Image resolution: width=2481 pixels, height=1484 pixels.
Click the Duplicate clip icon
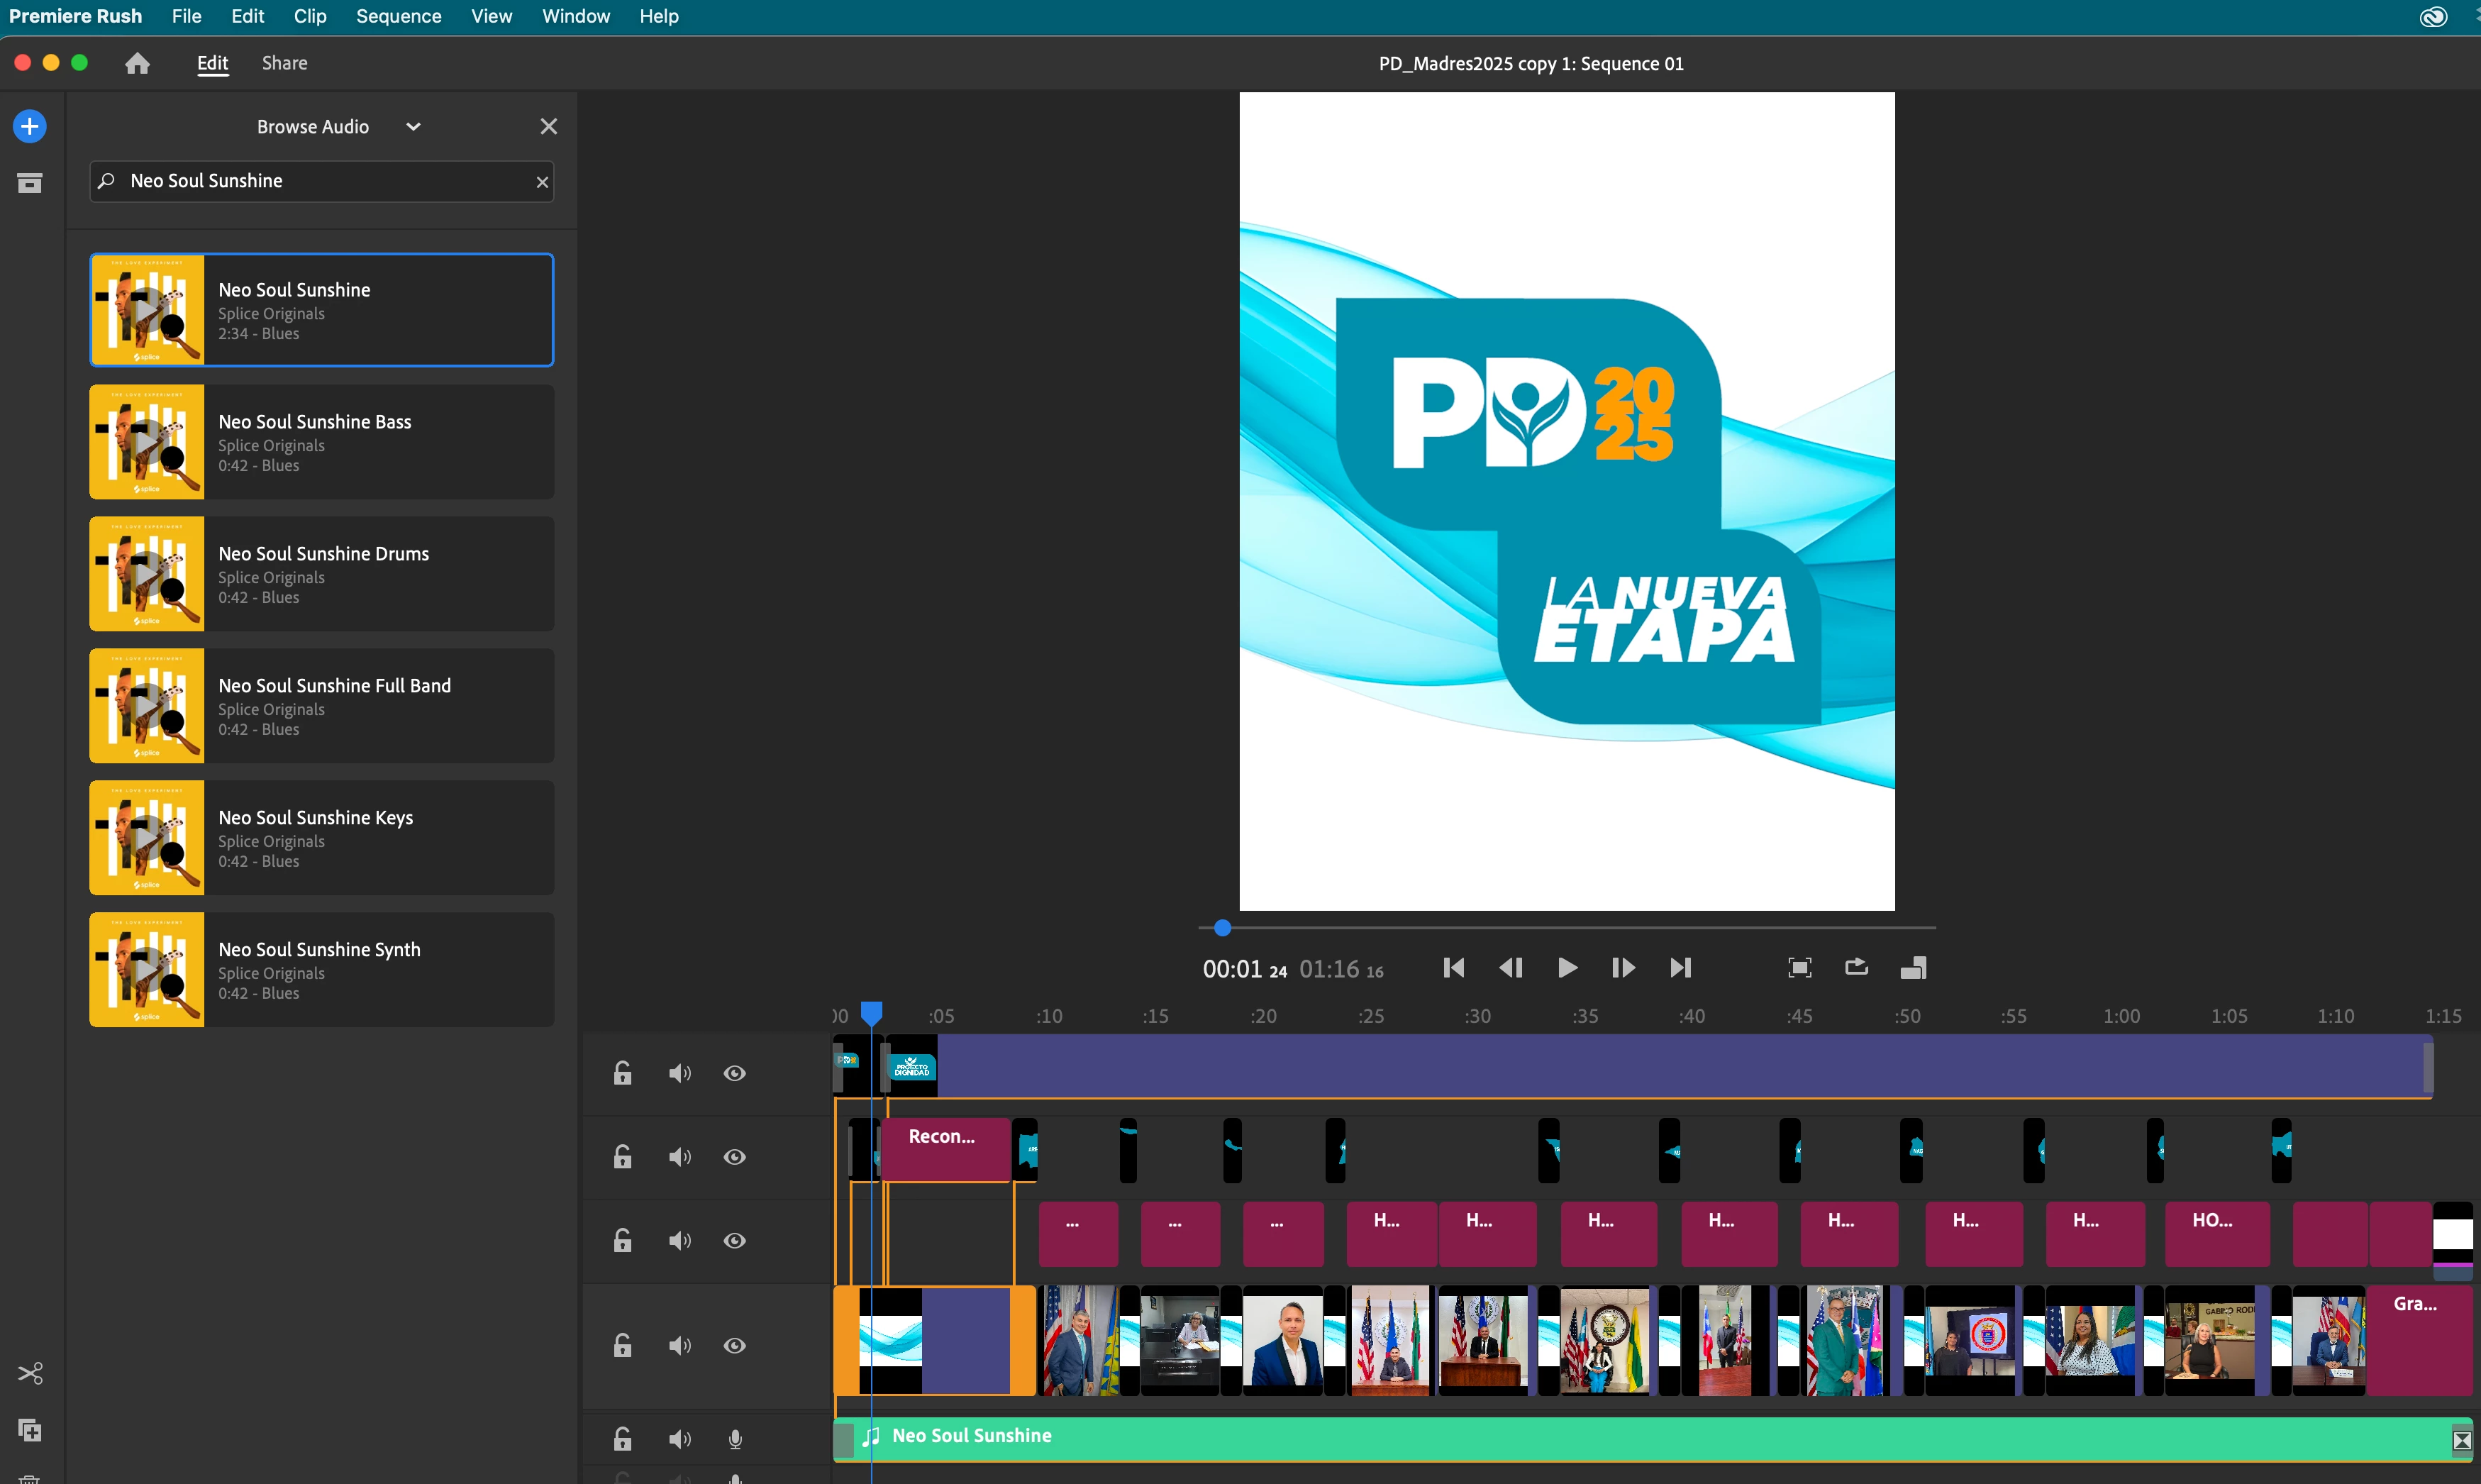coord(30,1430)
